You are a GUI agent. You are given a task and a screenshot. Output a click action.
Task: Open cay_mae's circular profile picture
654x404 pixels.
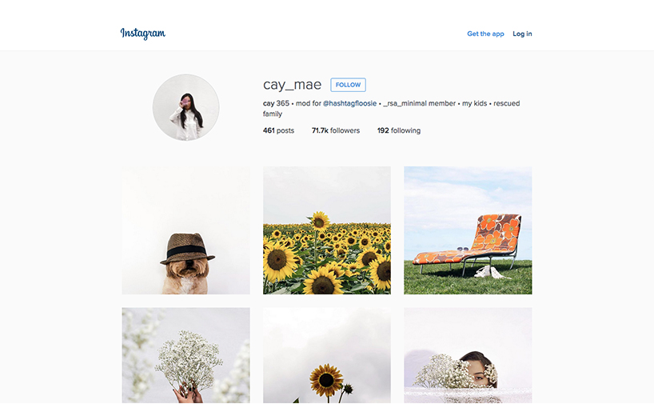tap(185, 107)
